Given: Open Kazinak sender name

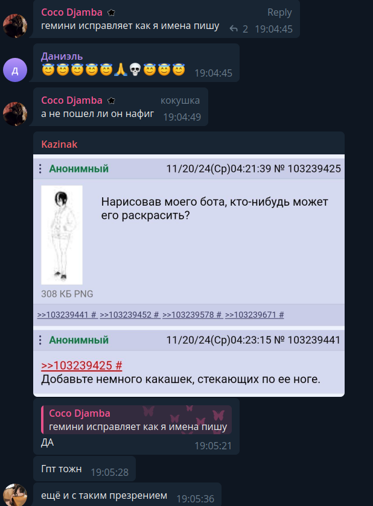Looking at the screenshot, I should [59, 144].
